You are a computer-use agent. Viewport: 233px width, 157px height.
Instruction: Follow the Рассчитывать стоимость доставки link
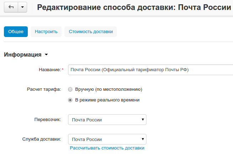[x=107, y=148]
